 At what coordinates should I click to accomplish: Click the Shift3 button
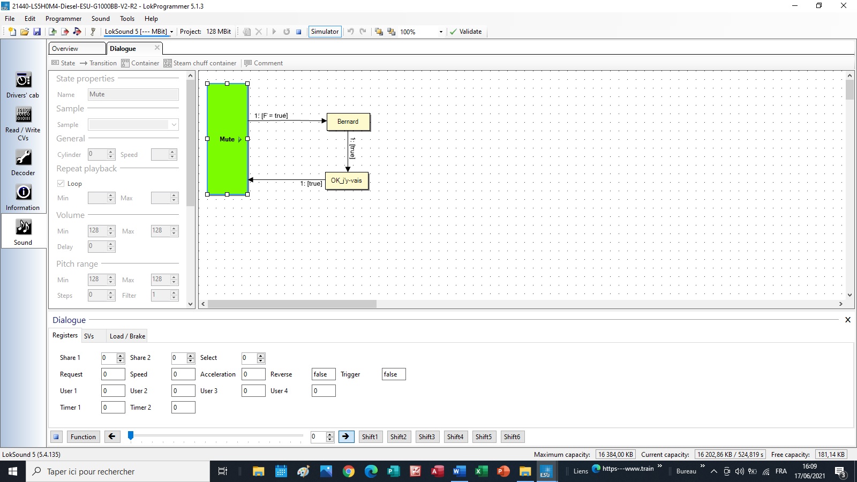(x=427, y=437)
